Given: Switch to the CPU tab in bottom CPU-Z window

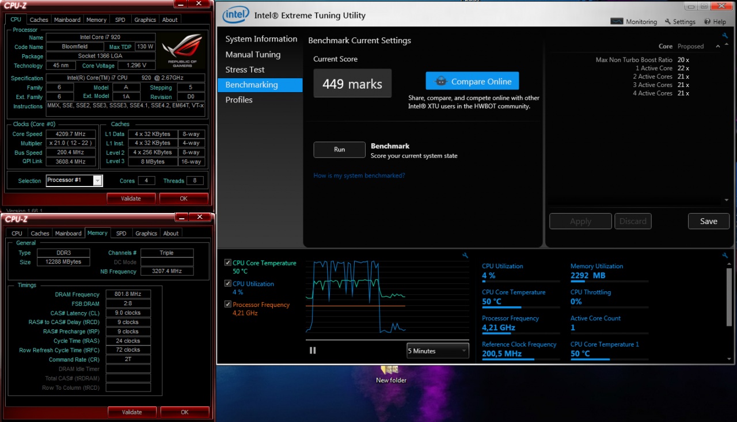Looking at the screenshot, I should click(17, 233).
